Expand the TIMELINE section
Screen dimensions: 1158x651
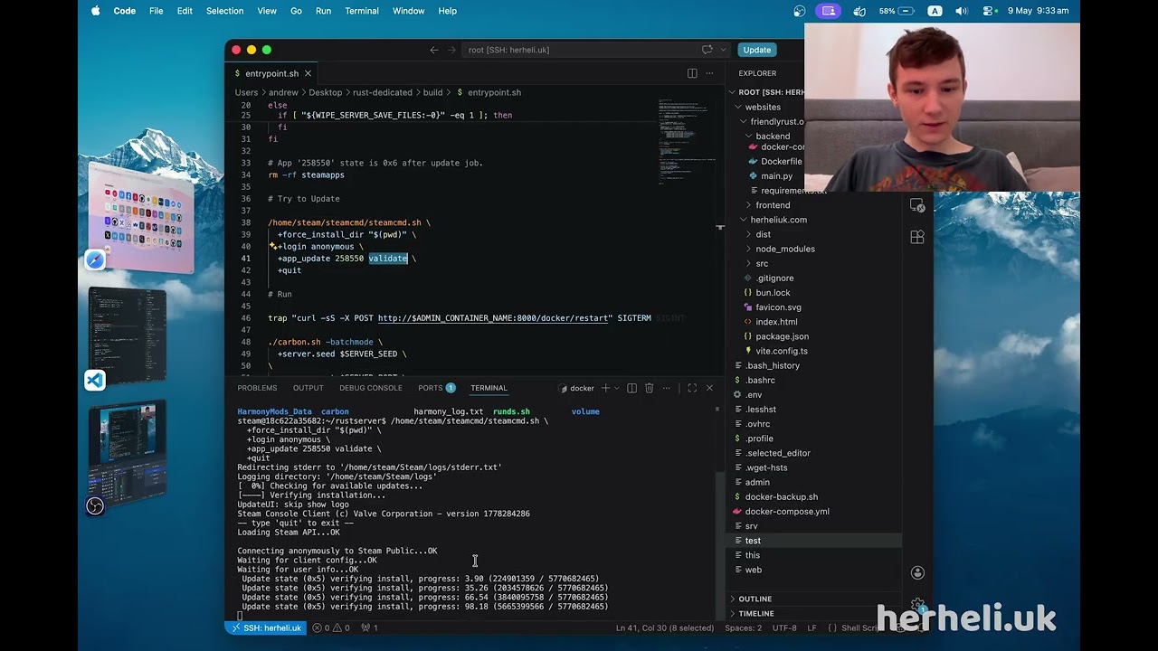tap(755, 613)
